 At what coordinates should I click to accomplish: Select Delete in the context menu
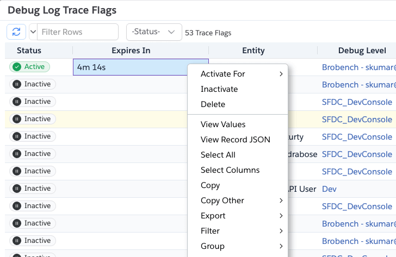click(x=213, y=104)
